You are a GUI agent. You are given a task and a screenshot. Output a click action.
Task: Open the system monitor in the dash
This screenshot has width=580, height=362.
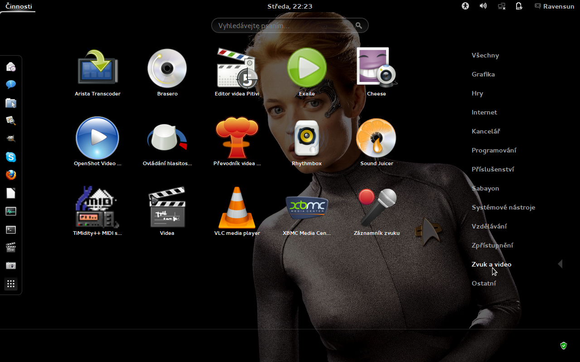pyautogui.click(x=11, y=211)
